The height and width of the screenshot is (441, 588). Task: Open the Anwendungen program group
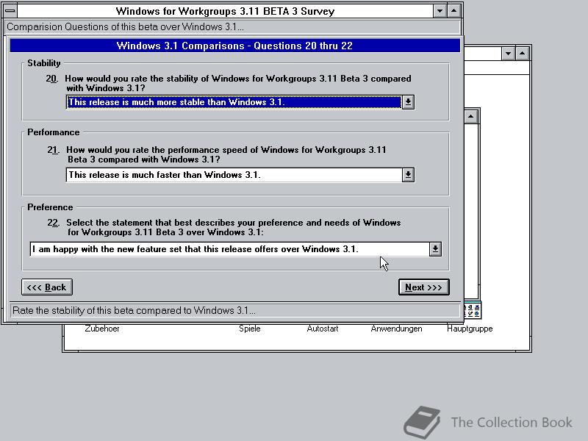[396, 329]
